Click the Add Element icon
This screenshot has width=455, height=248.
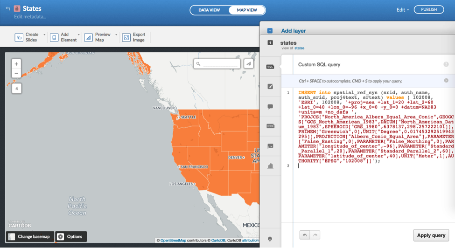click(54, 37)
